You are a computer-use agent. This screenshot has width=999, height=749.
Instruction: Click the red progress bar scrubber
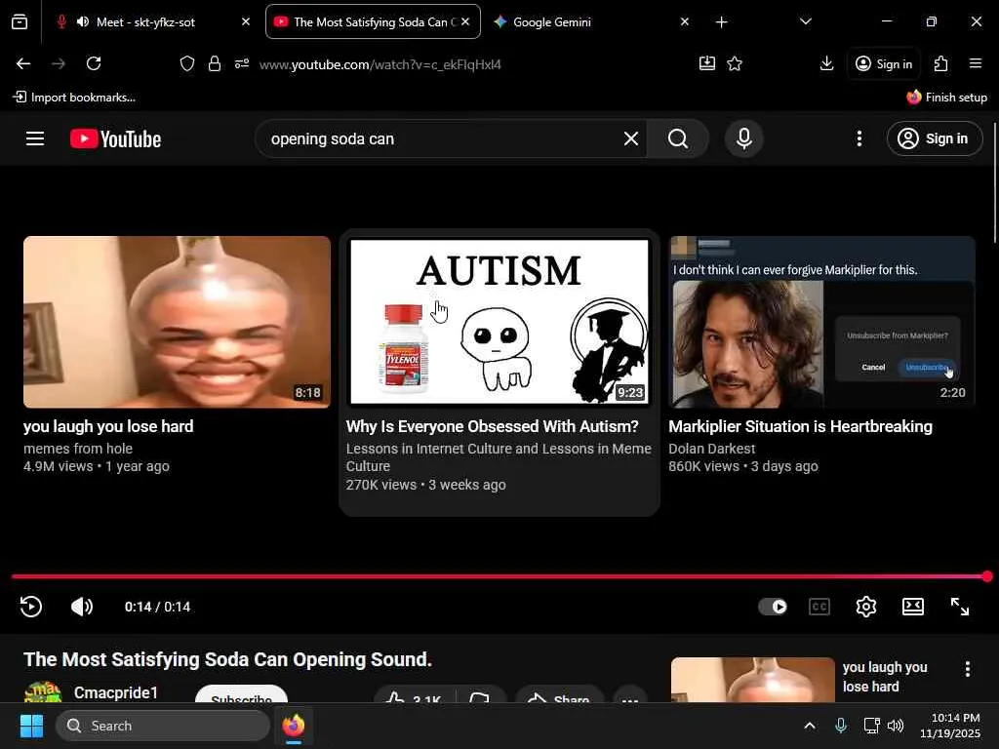coord(987,576)
